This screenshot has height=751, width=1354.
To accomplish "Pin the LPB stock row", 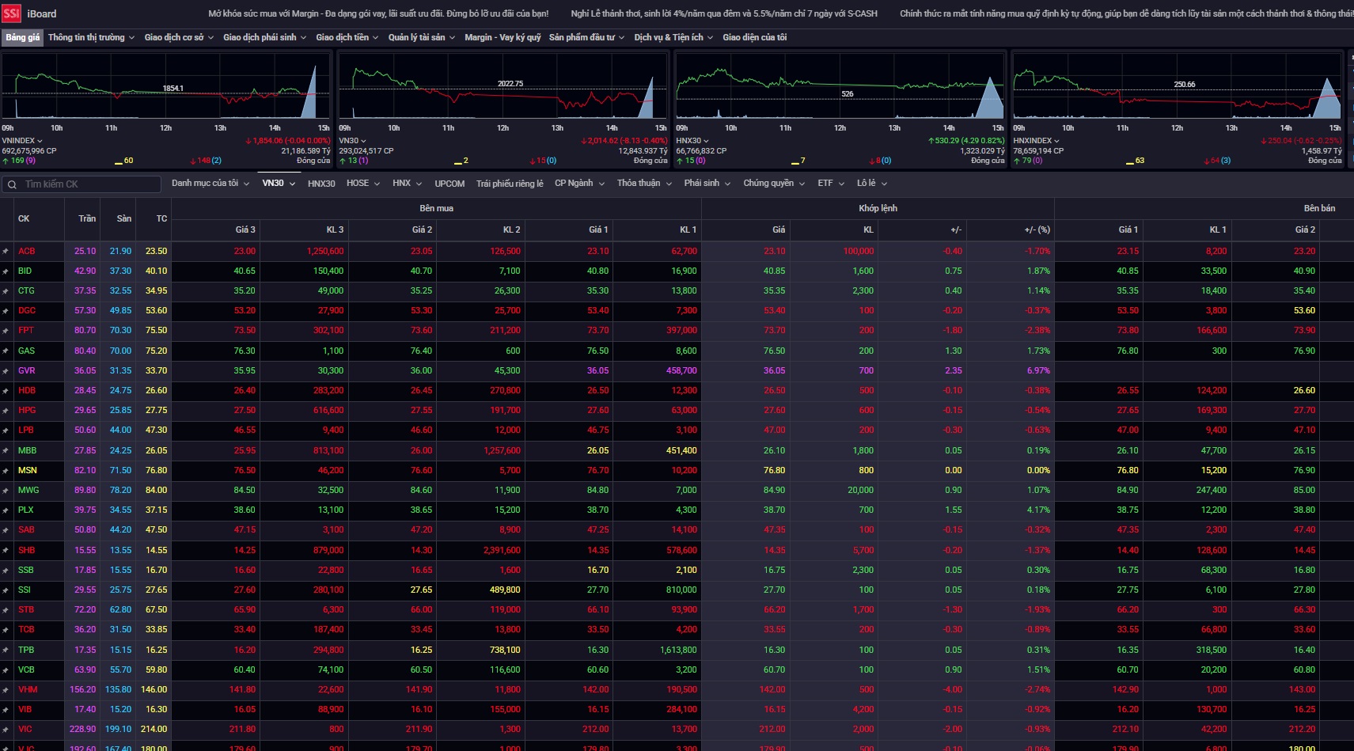I will (x=6, y=430).
